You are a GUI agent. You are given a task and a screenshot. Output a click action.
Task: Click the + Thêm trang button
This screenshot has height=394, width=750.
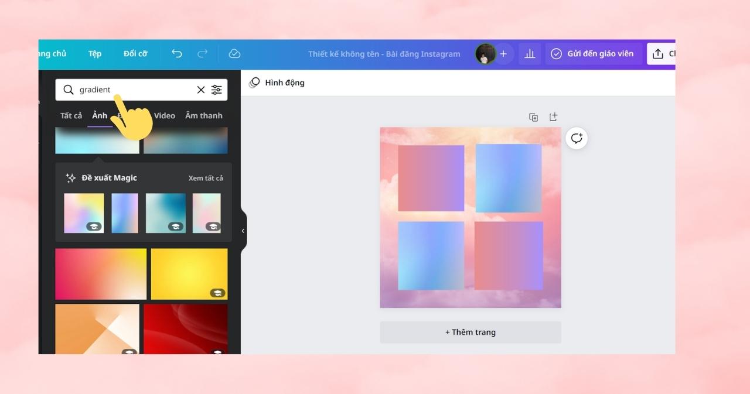[471, 332]
